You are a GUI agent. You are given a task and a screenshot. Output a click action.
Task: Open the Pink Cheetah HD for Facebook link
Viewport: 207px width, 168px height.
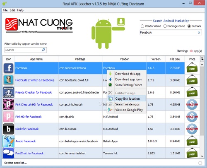pyautogui.click(x=34, y=104)
